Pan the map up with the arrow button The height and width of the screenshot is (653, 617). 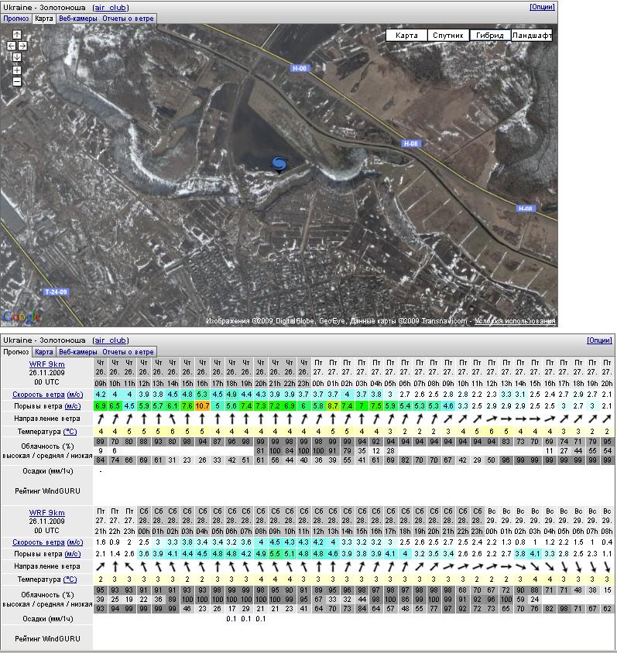(17, 35)
